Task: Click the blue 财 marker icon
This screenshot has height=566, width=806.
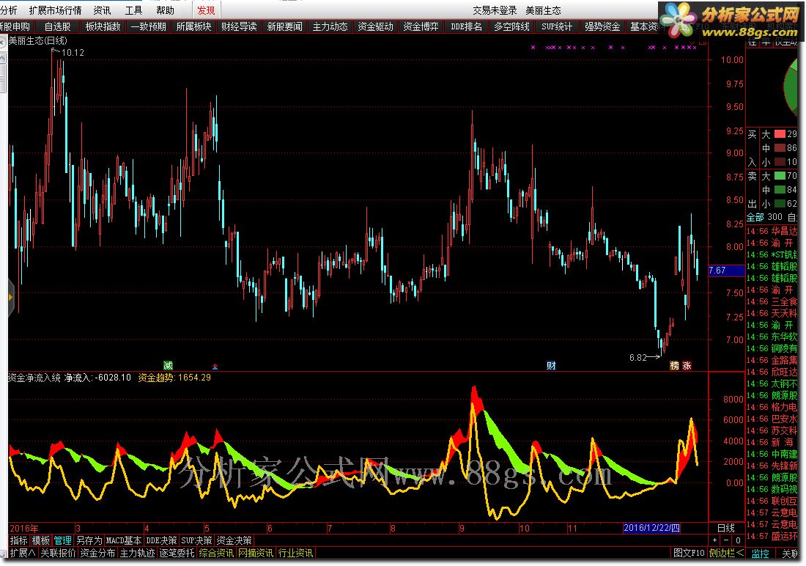Action: click(x=551, y=365)
